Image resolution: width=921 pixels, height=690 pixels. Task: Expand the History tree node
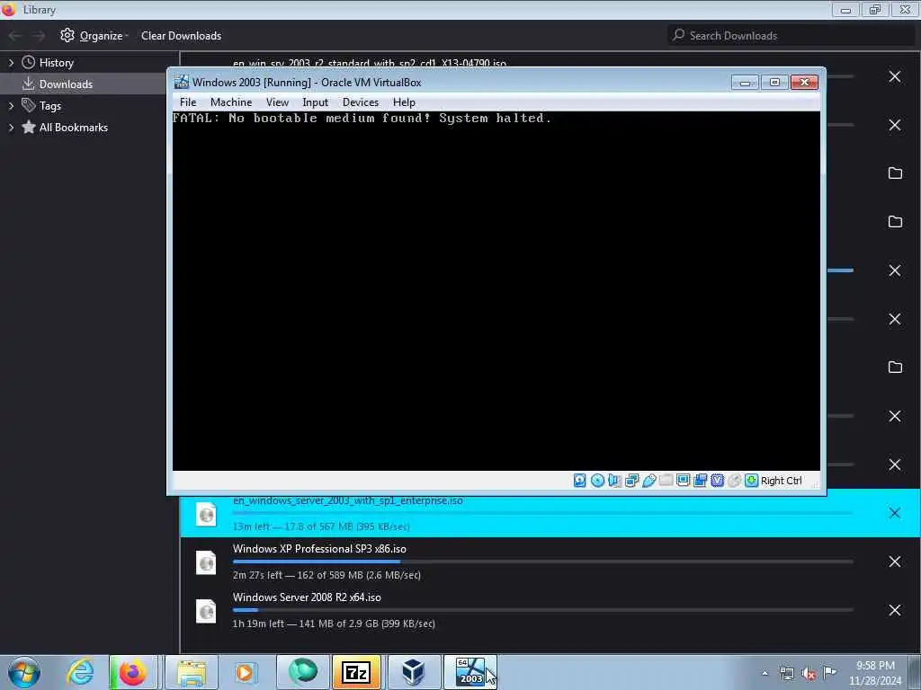pos(11,63)
